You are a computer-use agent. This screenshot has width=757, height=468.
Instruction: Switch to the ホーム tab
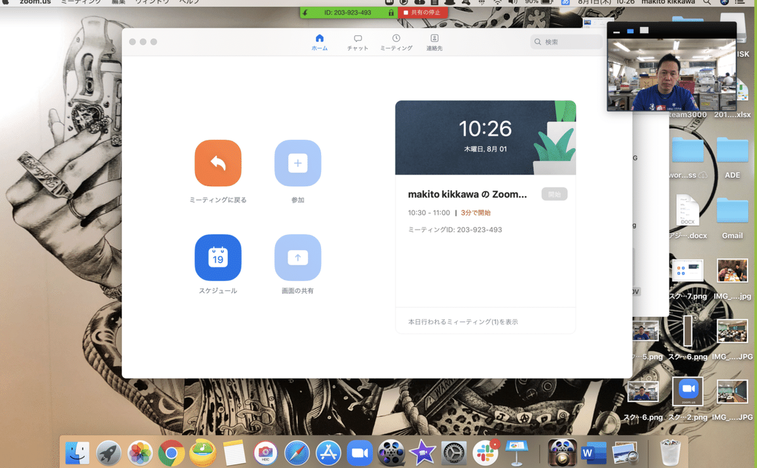pyautogui.click(x=319, y=43)
